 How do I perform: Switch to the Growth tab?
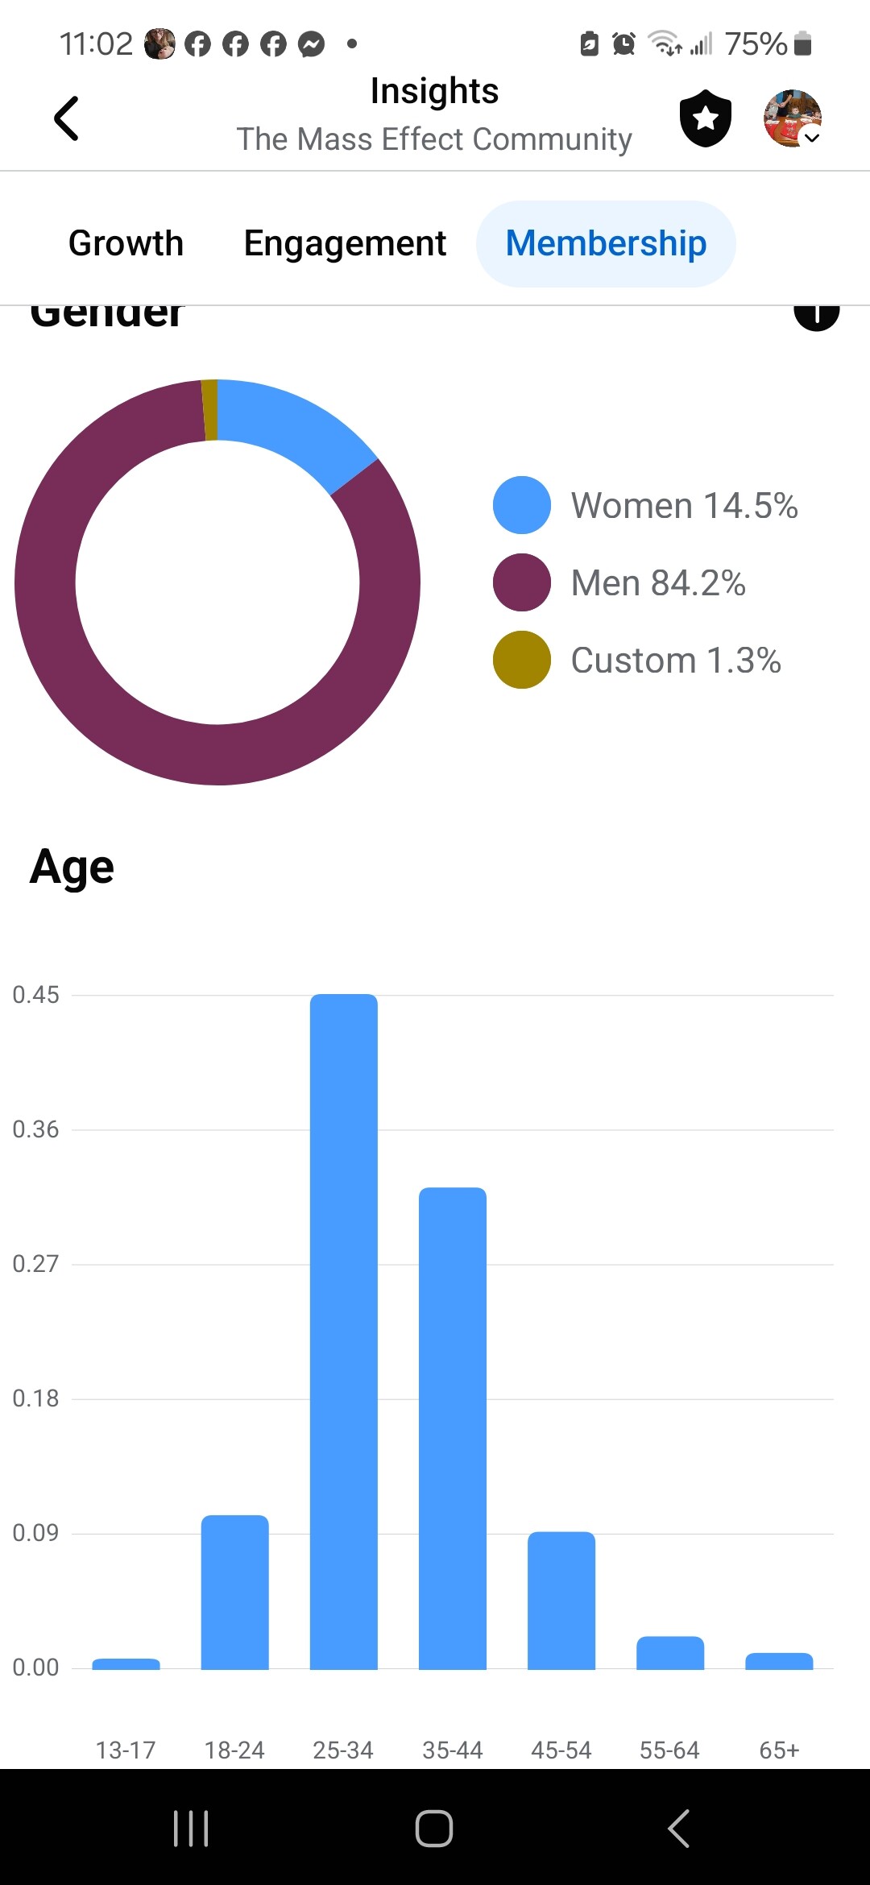coord(126,243)
